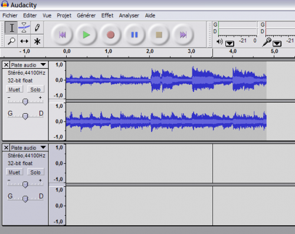
Task: Click first track's gain slider
Action: pyautogui.click(x=25, y=101)
